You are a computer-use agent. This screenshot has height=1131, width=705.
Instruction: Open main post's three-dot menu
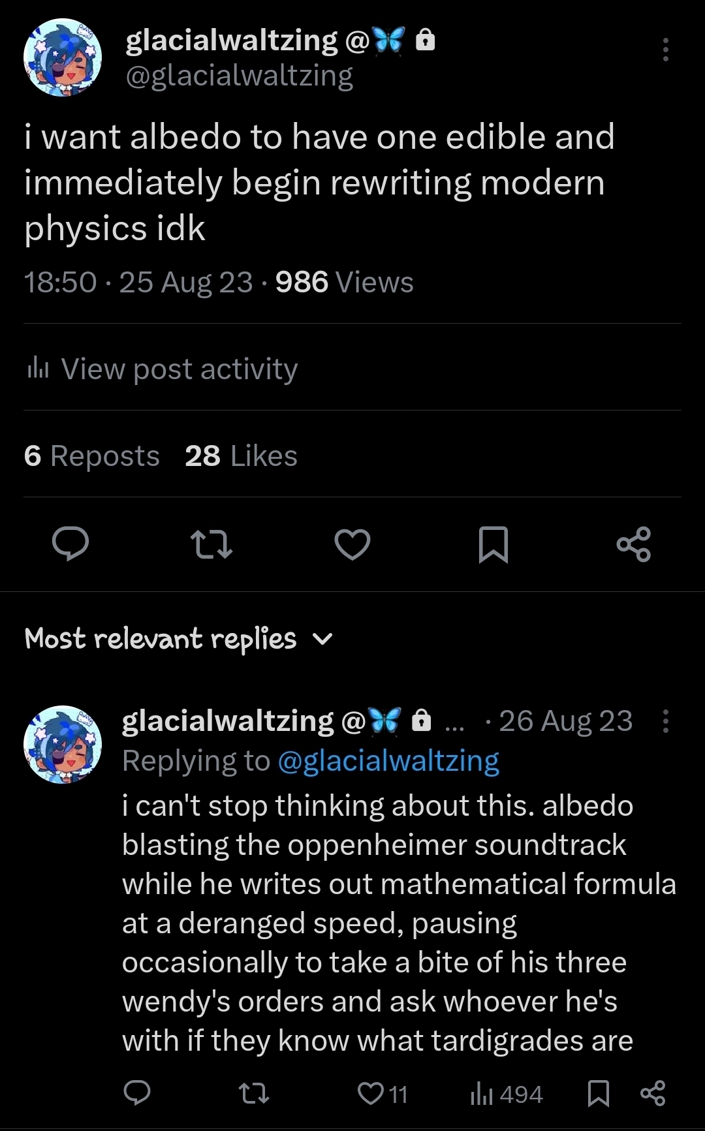coord(665,50)
